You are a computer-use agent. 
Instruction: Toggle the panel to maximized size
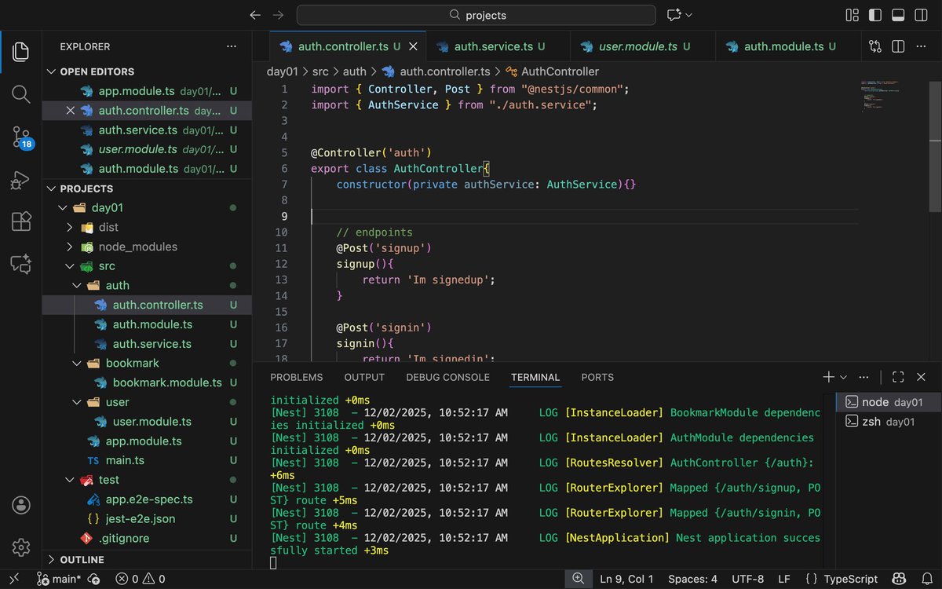(x=897, y=377)
